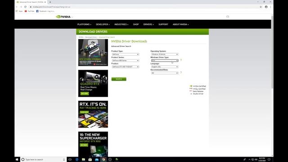Open the Mail app from the taskbar
288x162 pixels.
97,159
